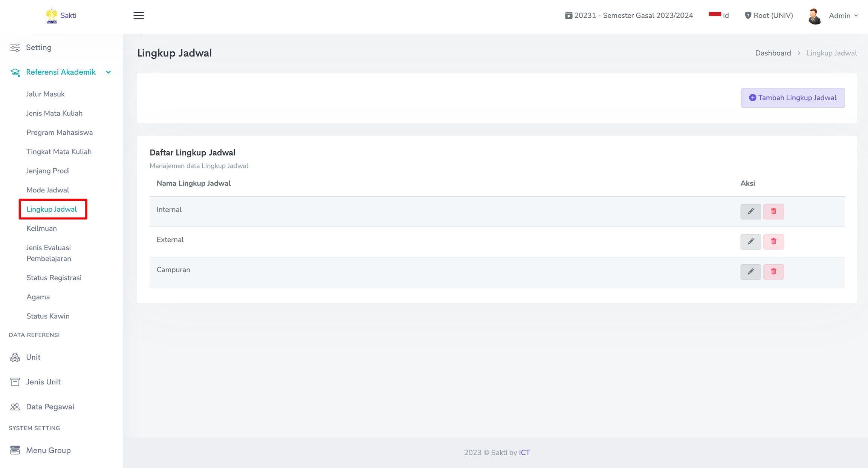The image size is (868, 468).
Task: Edit the Campuran entry via pencil icon
Action: (750, 272)
